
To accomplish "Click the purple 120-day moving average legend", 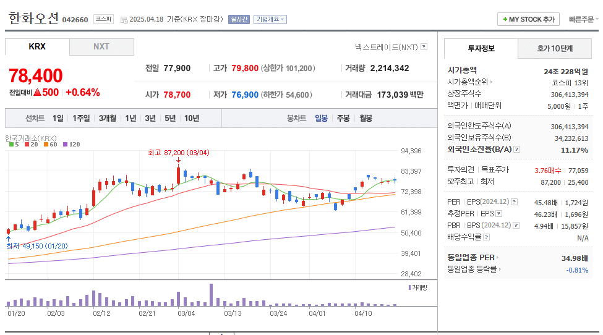I will 72,145.
